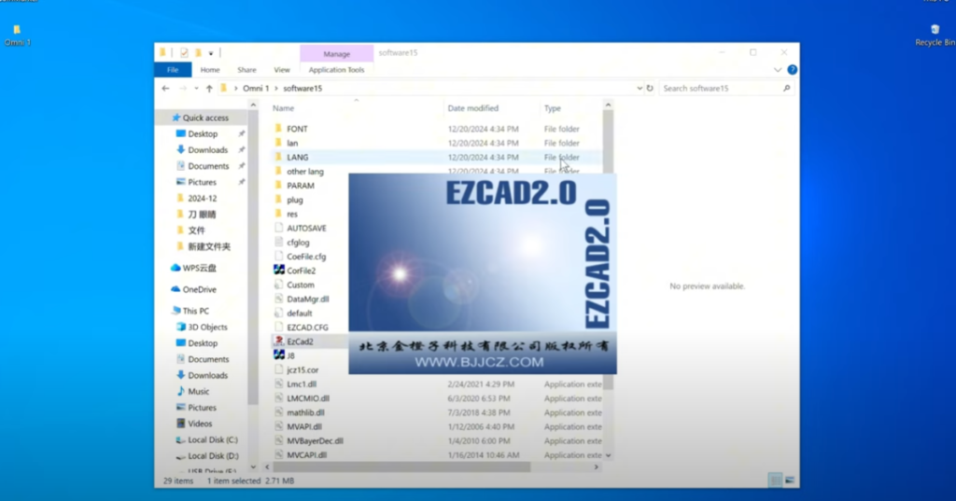Viewport: 956px width, 501px height.
Task: Click the J8 file icon
Action: pyautogui.click(x=278, y=355)
